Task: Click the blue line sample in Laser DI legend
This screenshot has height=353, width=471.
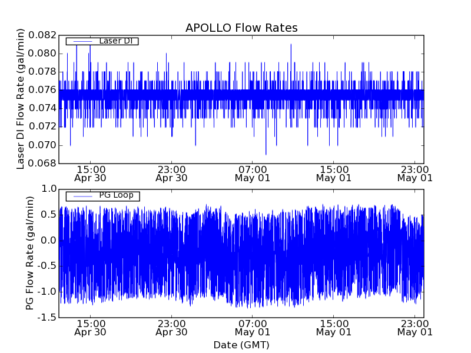Action: (82, 41)
